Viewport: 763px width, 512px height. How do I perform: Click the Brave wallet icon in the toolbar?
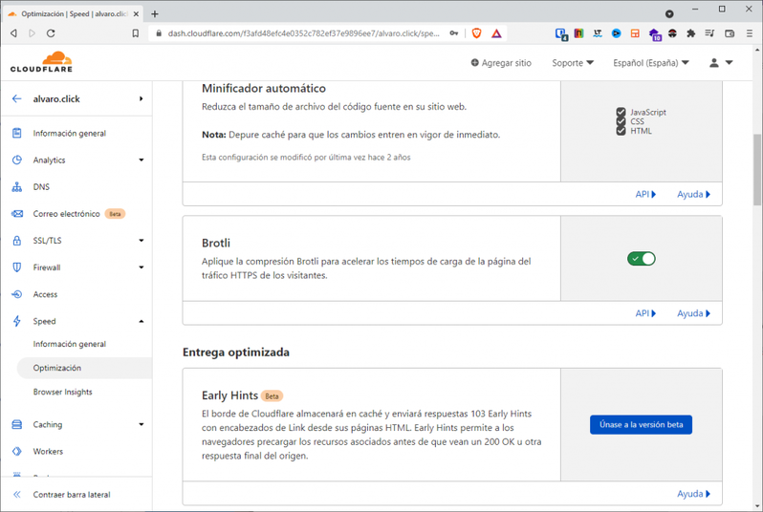pos(729,33)
